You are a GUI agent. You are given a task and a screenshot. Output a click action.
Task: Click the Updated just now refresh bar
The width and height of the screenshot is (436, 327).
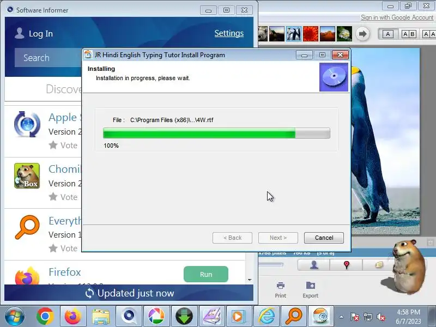tap(129, 293)
